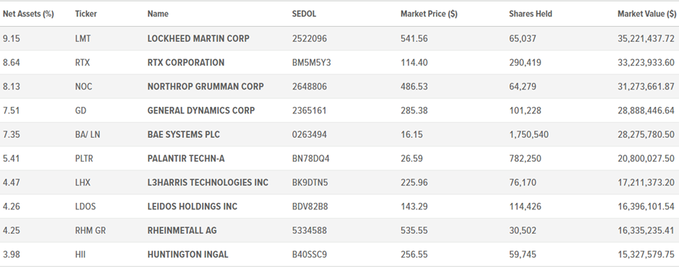This screenshot has height=267, width=679.
Task: Click the Ticker column header
Action: click(x=86, y=14)
